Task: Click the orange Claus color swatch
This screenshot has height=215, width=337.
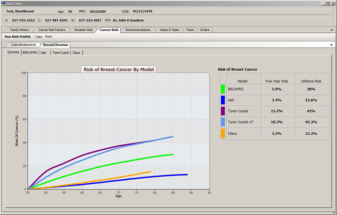Action: [223, 133]
